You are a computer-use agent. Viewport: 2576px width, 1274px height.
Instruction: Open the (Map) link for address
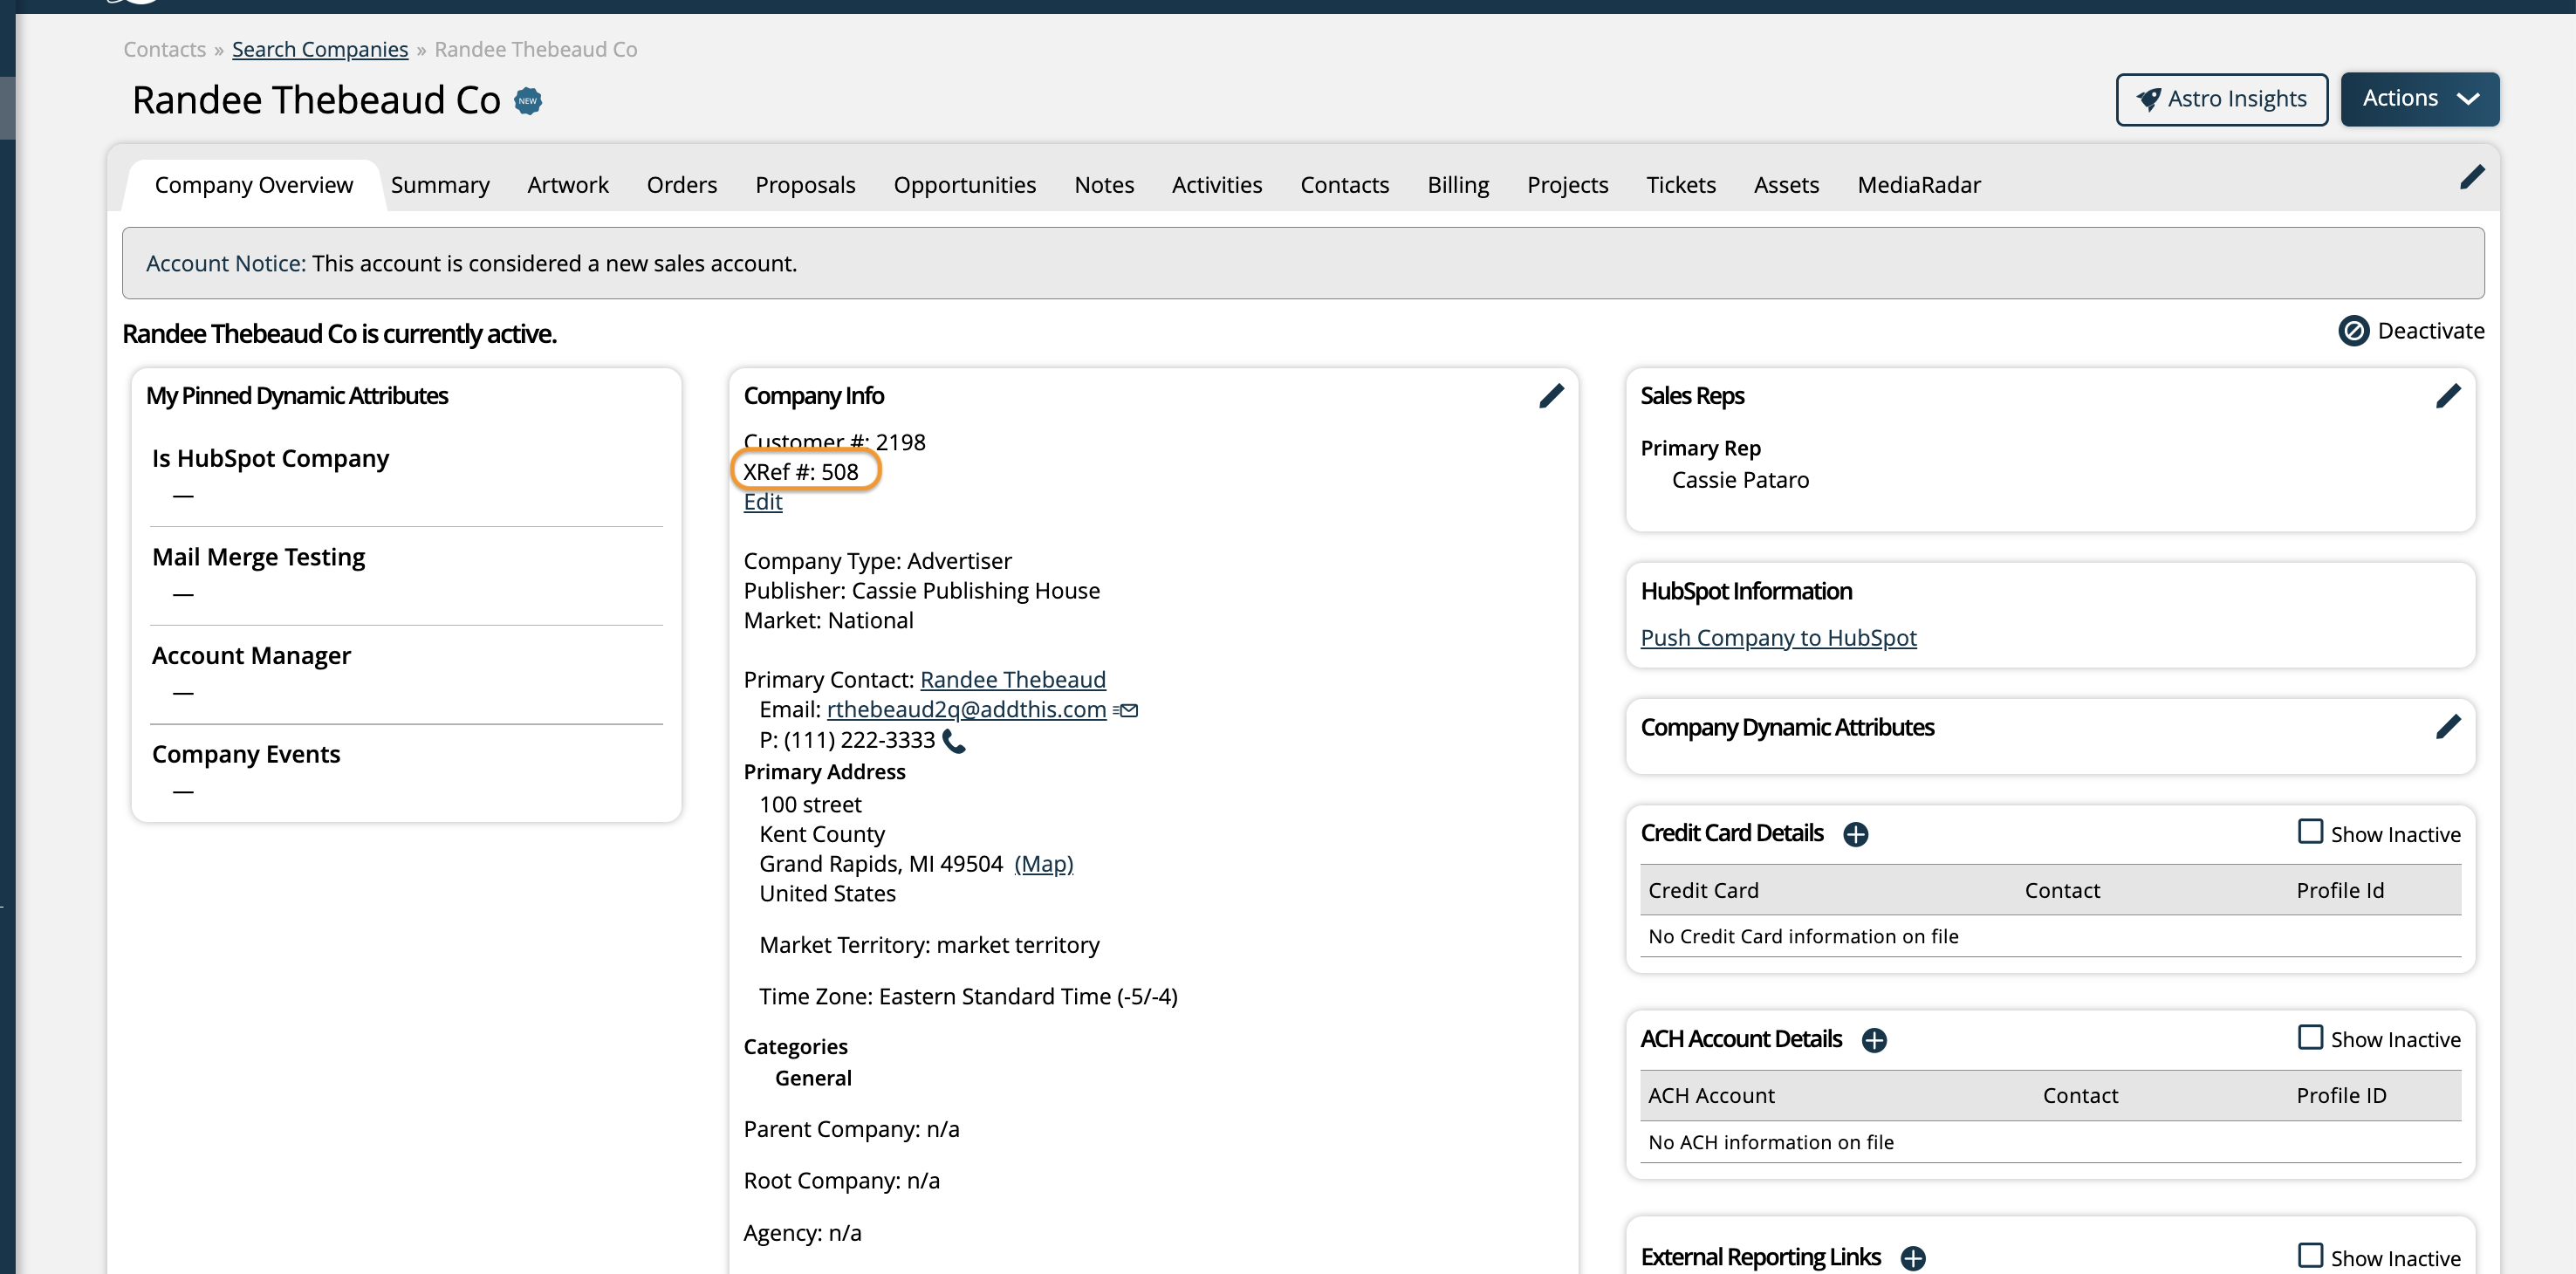(1043, 864)
